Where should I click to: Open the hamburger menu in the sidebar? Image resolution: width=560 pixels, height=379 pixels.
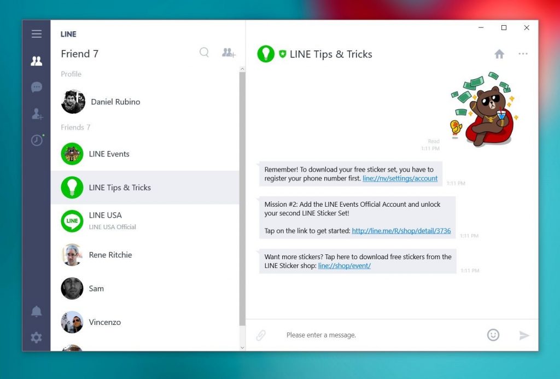coord(37,34)
